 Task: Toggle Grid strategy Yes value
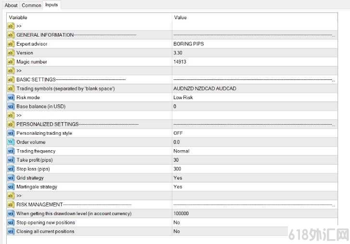point(255,178)
